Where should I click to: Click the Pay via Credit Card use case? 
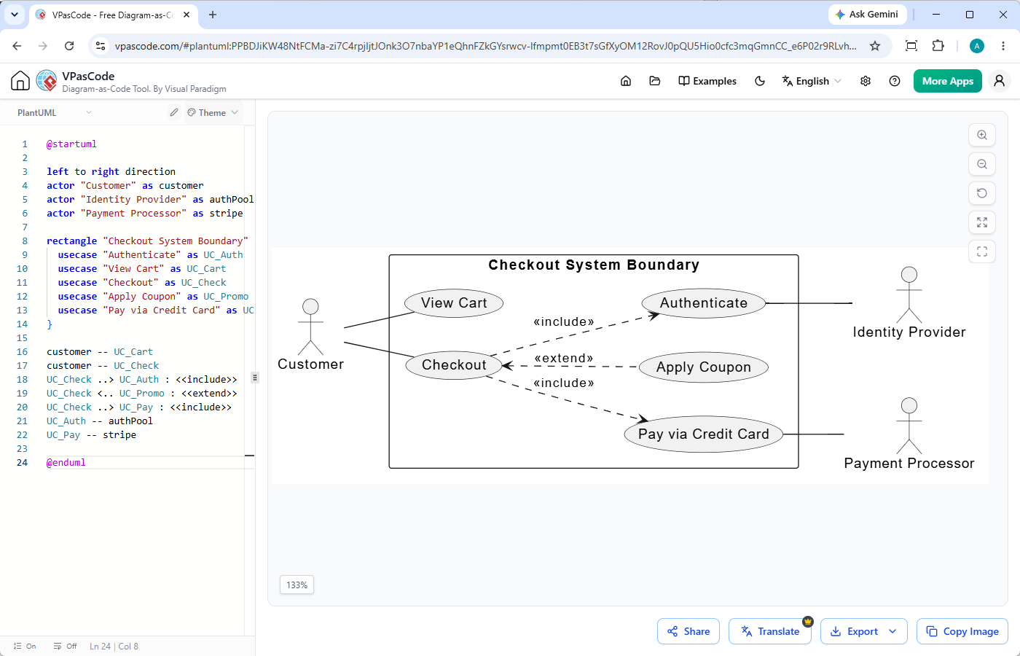[x=704, y=434]
